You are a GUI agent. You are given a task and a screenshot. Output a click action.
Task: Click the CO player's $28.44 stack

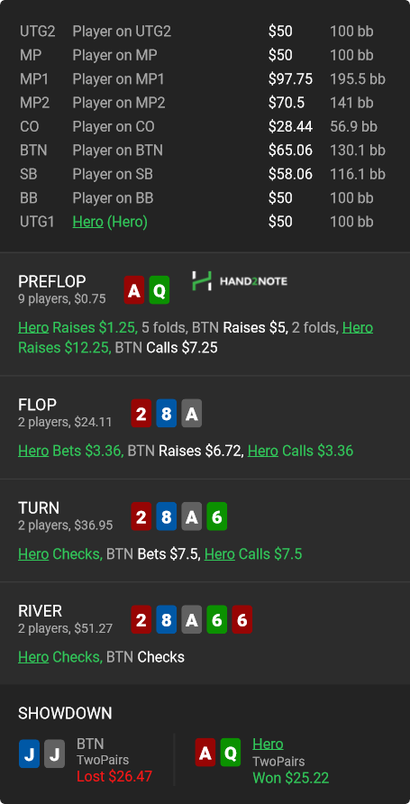(x=290, y=127)
